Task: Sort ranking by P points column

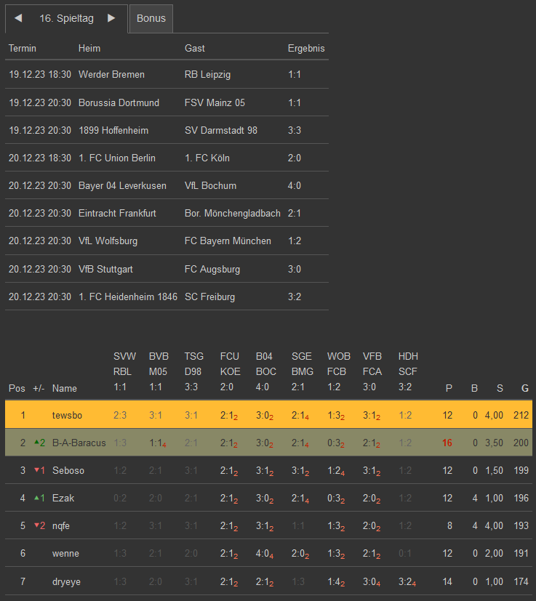Action: pyautogui.click(x=449, y=388)
